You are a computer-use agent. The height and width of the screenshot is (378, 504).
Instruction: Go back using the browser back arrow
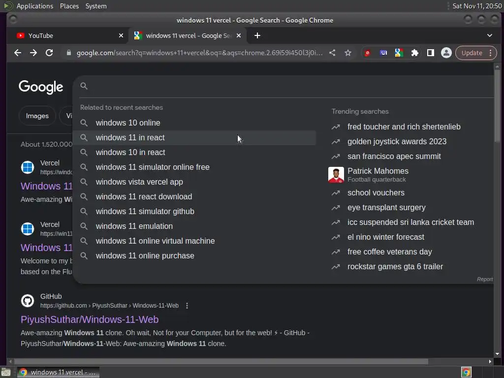18,53
